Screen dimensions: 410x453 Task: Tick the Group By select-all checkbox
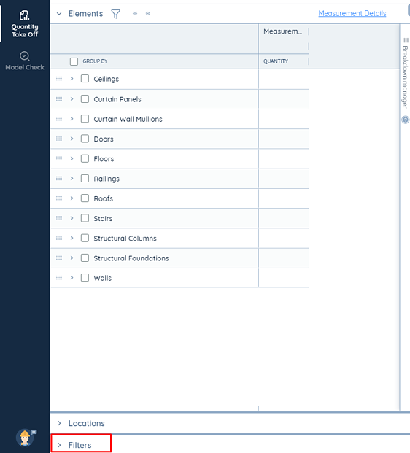click(74, 61)
